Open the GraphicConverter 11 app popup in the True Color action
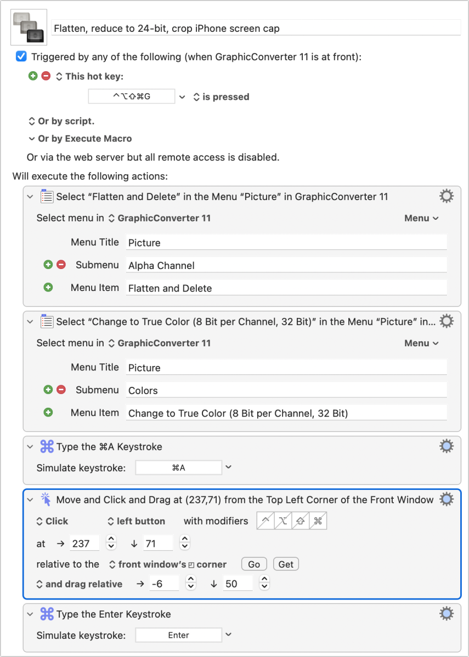This screenshot has height=657, width=469. 160,342
